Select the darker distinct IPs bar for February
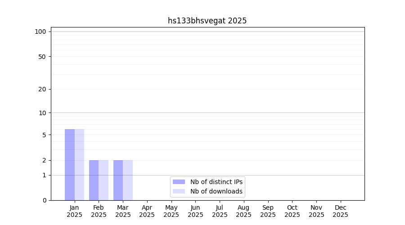405x225 pixels. (94, 180)
